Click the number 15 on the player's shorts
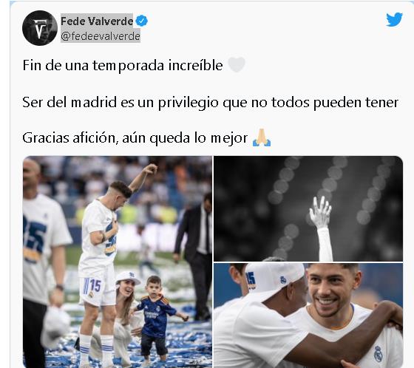The height and width of the screenshot is (368, 414). coord(95,286)
